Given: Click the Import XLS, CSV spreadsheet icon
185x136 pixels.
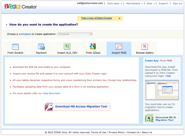Looking at the screenshot, I should (67, 46).
